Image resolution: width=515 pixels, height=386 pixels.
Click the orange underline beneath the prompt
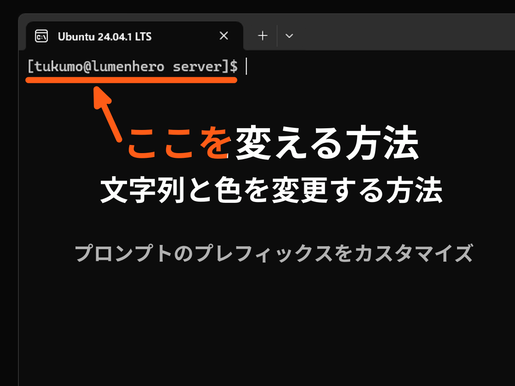[x=131, y=80]
